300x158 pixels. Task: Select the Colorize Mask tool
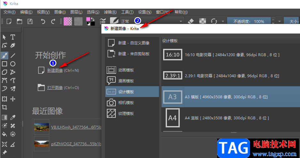point(4,126)
